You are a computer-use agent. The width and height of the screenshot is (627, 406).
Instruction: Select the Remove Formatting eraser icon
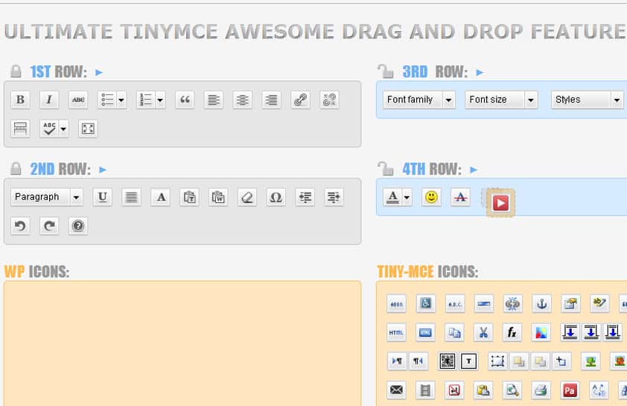click(x=247, y=197)
